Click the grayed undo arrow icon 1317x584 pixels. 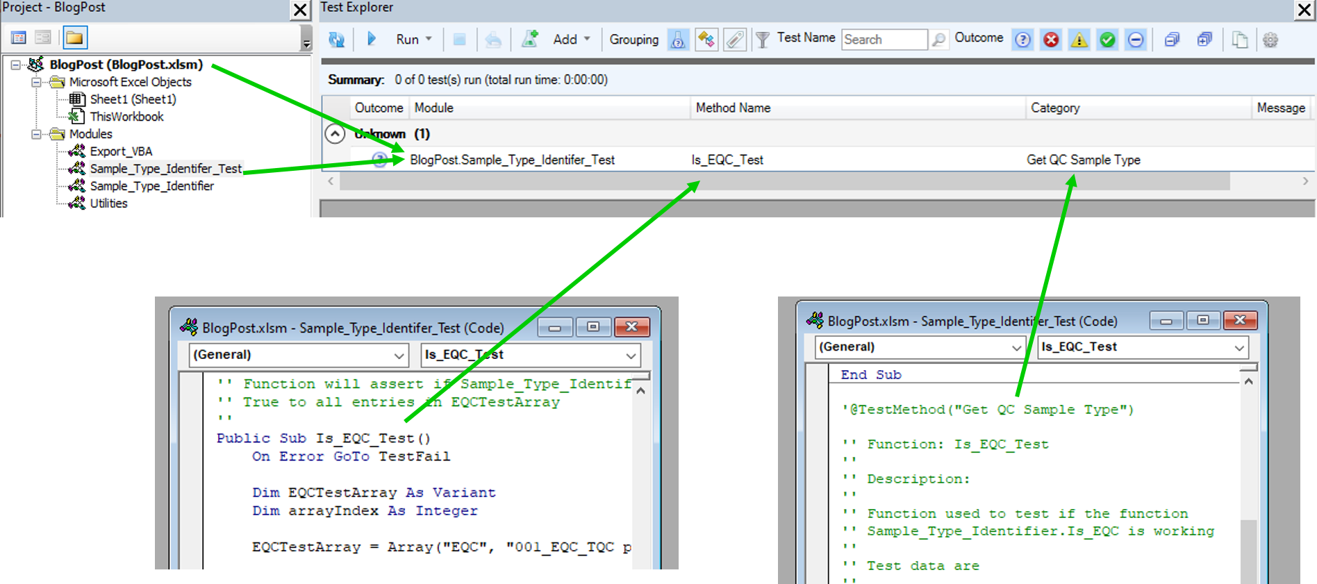click(493, 40)
